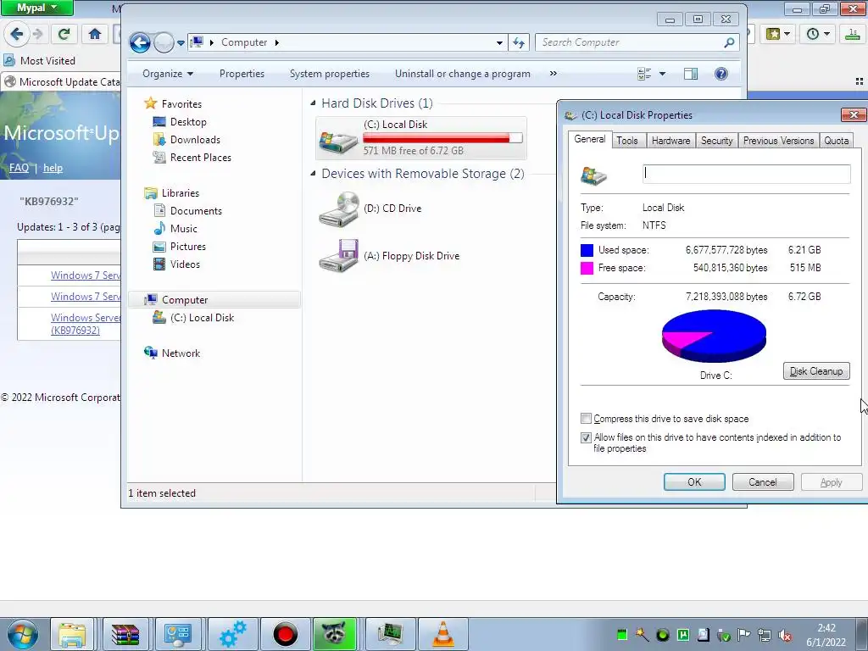The height and width of the screenshot is (651, 868).
Task: Click the Disk Cleanup button
Action: (x=816, y=371)
